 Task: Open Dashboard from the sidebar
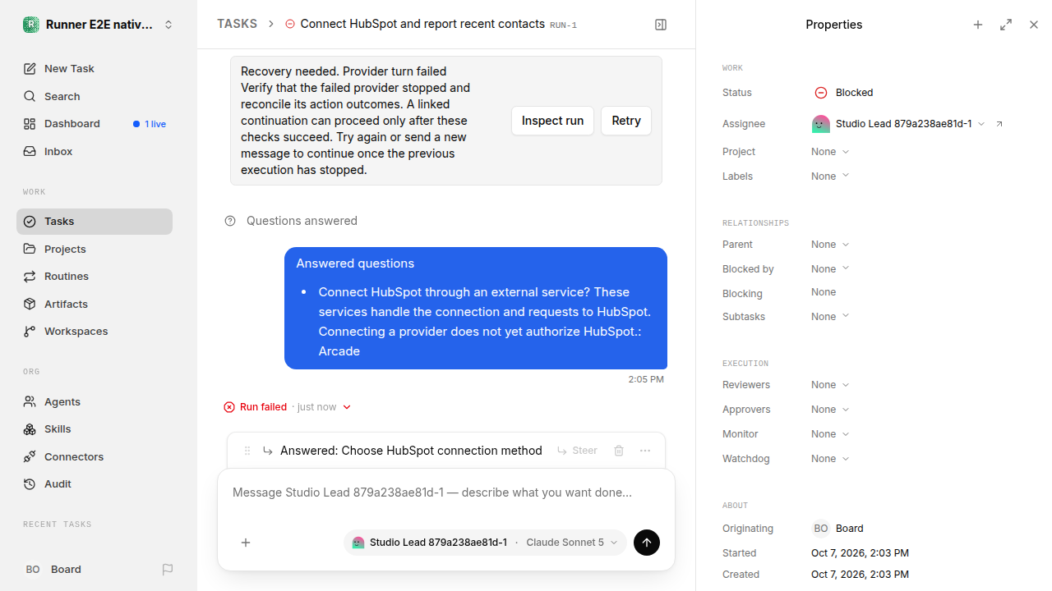click(x=95, y=124)
